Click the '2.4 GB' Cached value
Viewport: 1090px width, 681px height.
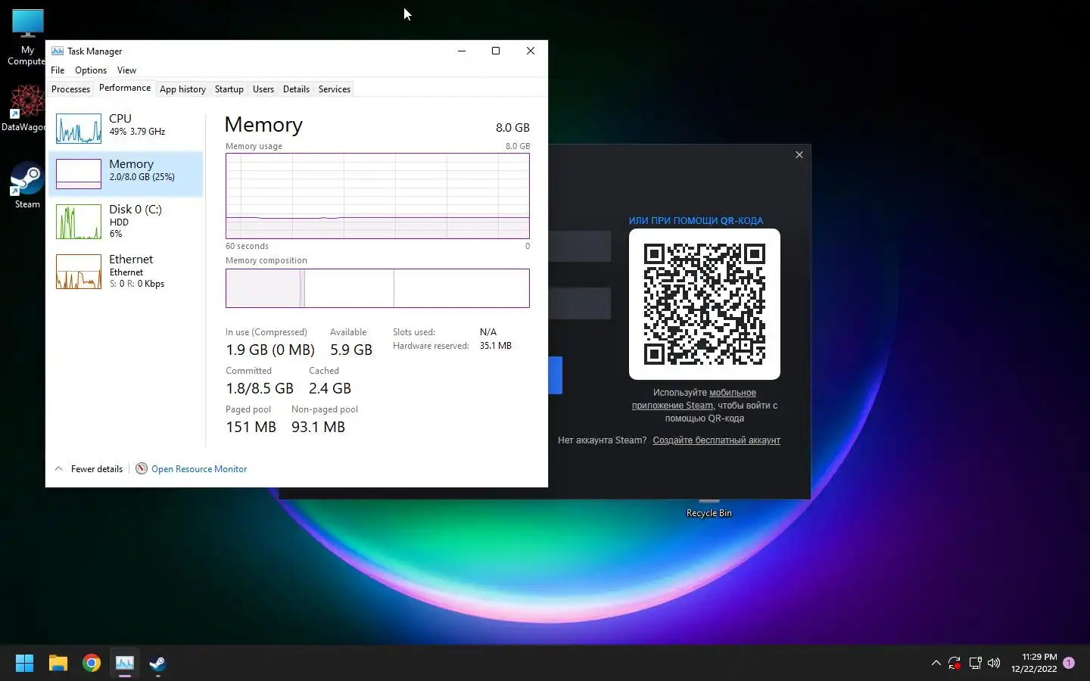pos(330,388)
